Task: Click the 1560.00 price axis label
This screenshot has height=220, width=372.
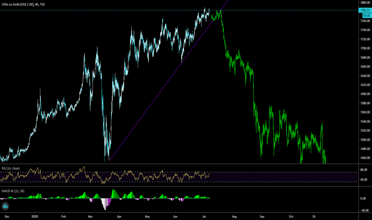Action: pos(365,112)
